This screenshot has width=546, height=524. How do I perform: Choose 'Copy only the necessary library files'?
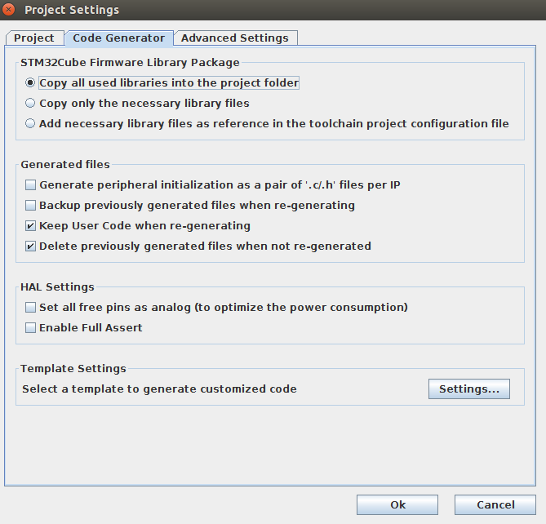click(31, 104)
